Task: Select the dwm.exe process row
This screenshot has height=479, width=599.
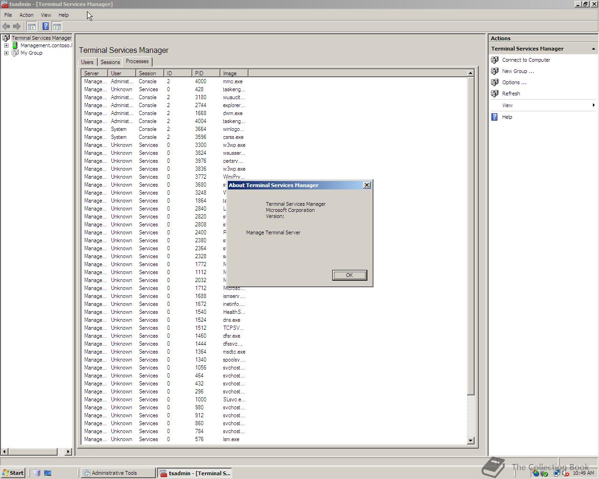Action: click(x=164, y=113)
